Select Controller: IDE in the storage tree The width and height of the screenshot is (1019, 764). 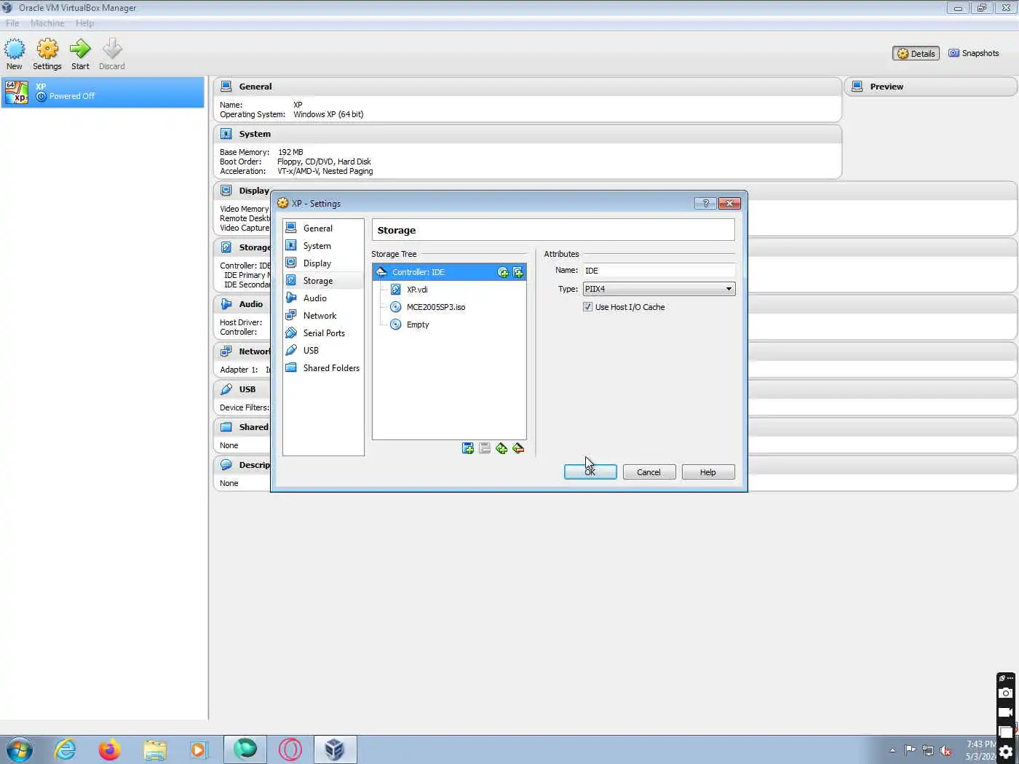[x=449, y=272]
